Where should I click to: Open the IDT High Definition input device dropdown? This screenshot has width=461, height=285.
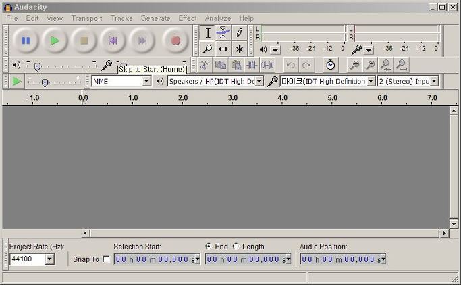(371, 81)
